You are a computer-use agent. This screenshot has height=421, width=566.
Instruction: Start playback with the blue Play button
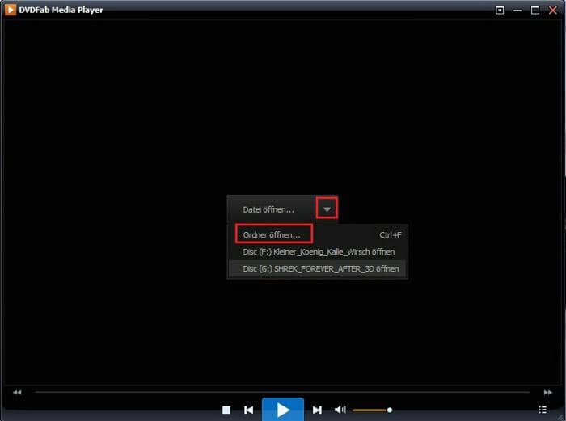pos(283,410)
